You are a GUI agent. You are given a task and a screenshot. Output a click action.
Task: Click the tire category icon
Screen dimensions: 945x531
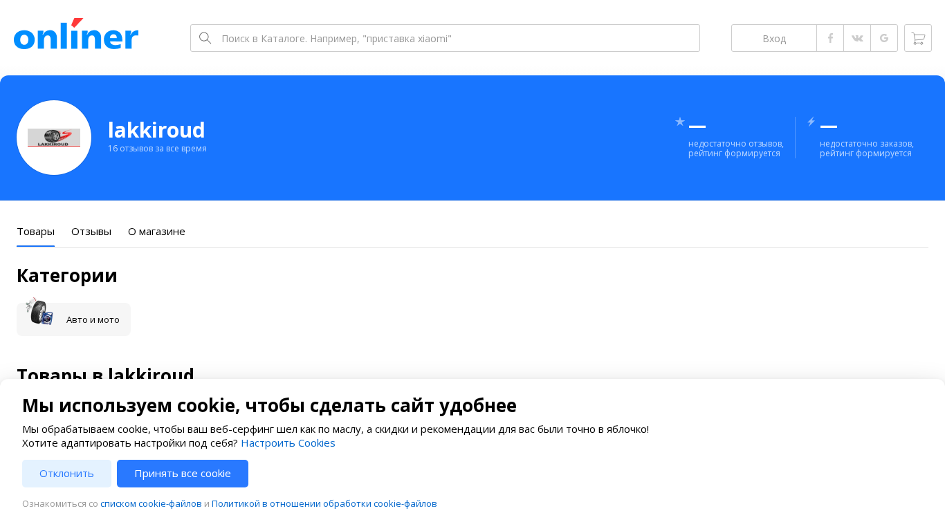click(x=39, y=312)
